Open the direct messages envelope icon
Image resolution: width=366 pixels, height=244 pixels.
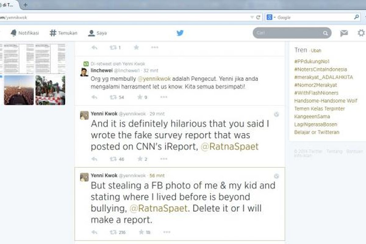344,33
